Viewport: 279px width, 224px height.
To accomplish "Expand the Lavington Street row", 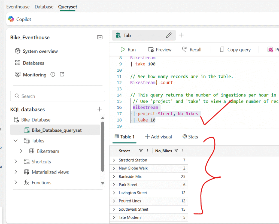I will [114, 193].
